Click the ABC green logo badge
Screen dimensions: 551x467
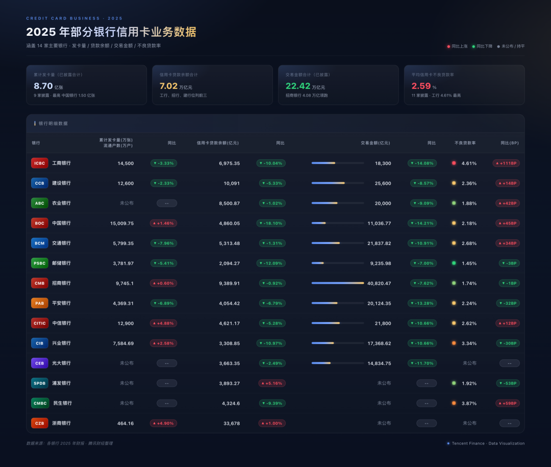pyautogui.click(x=40, y=203)
